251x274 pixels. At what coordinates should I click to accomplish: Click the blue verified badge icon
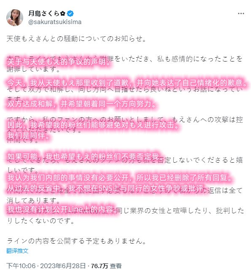point(70,13)
